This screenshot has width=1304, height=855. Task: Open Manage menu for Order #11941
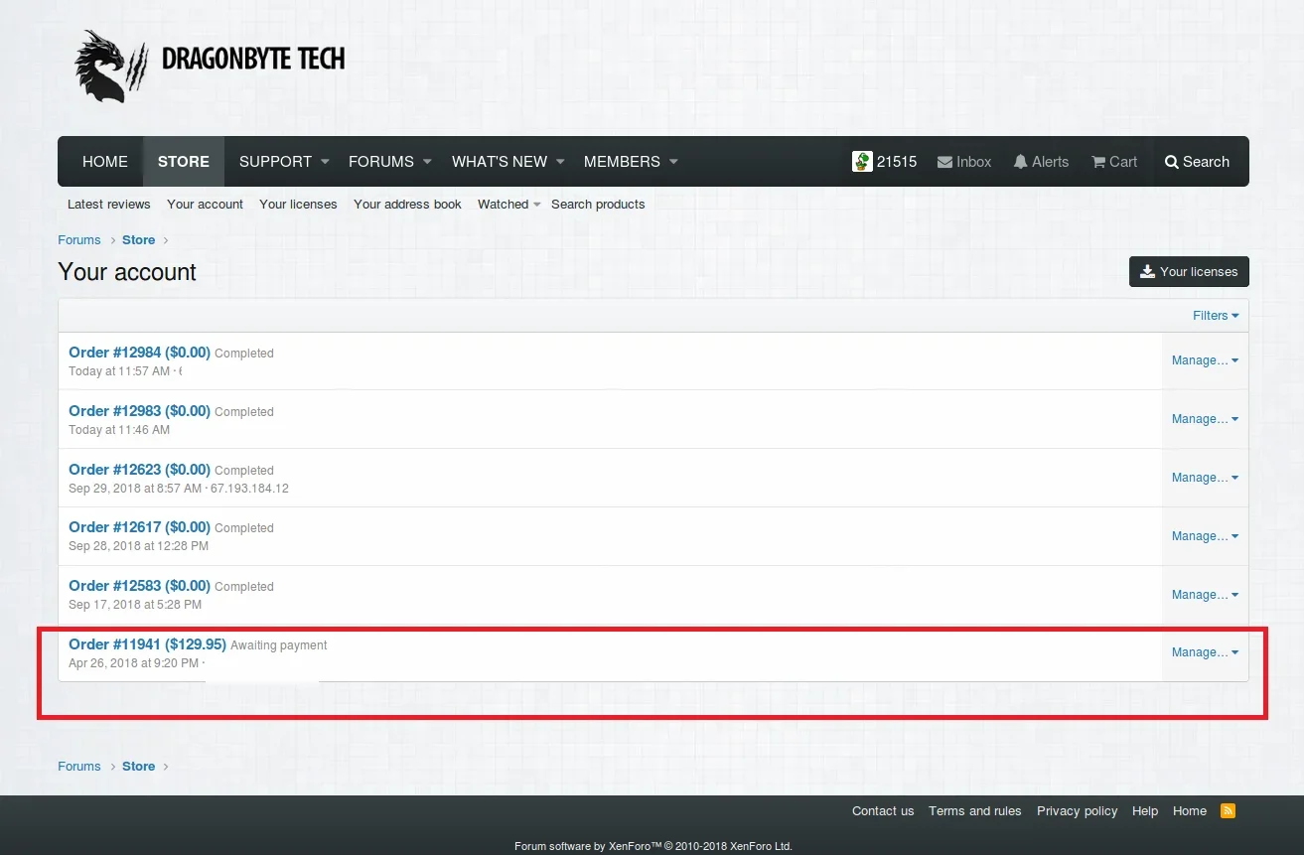[x=1205, y=652]
